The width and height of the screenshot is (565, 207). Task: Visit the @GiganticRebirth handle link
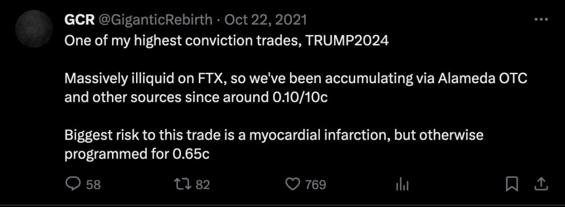tap(155, 20)
